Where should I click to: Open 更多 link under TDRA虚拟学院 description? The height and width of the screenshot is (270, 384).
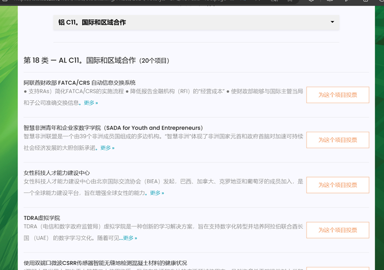coord(130,238)
